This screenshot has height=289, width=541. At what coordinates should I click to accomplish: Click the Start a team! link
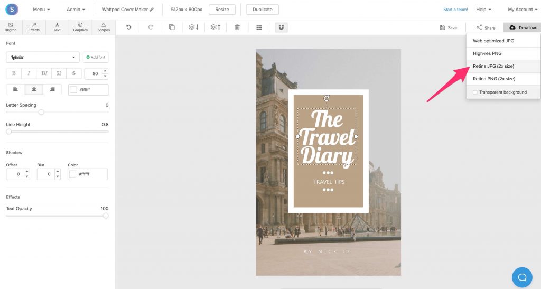(455, 10)
